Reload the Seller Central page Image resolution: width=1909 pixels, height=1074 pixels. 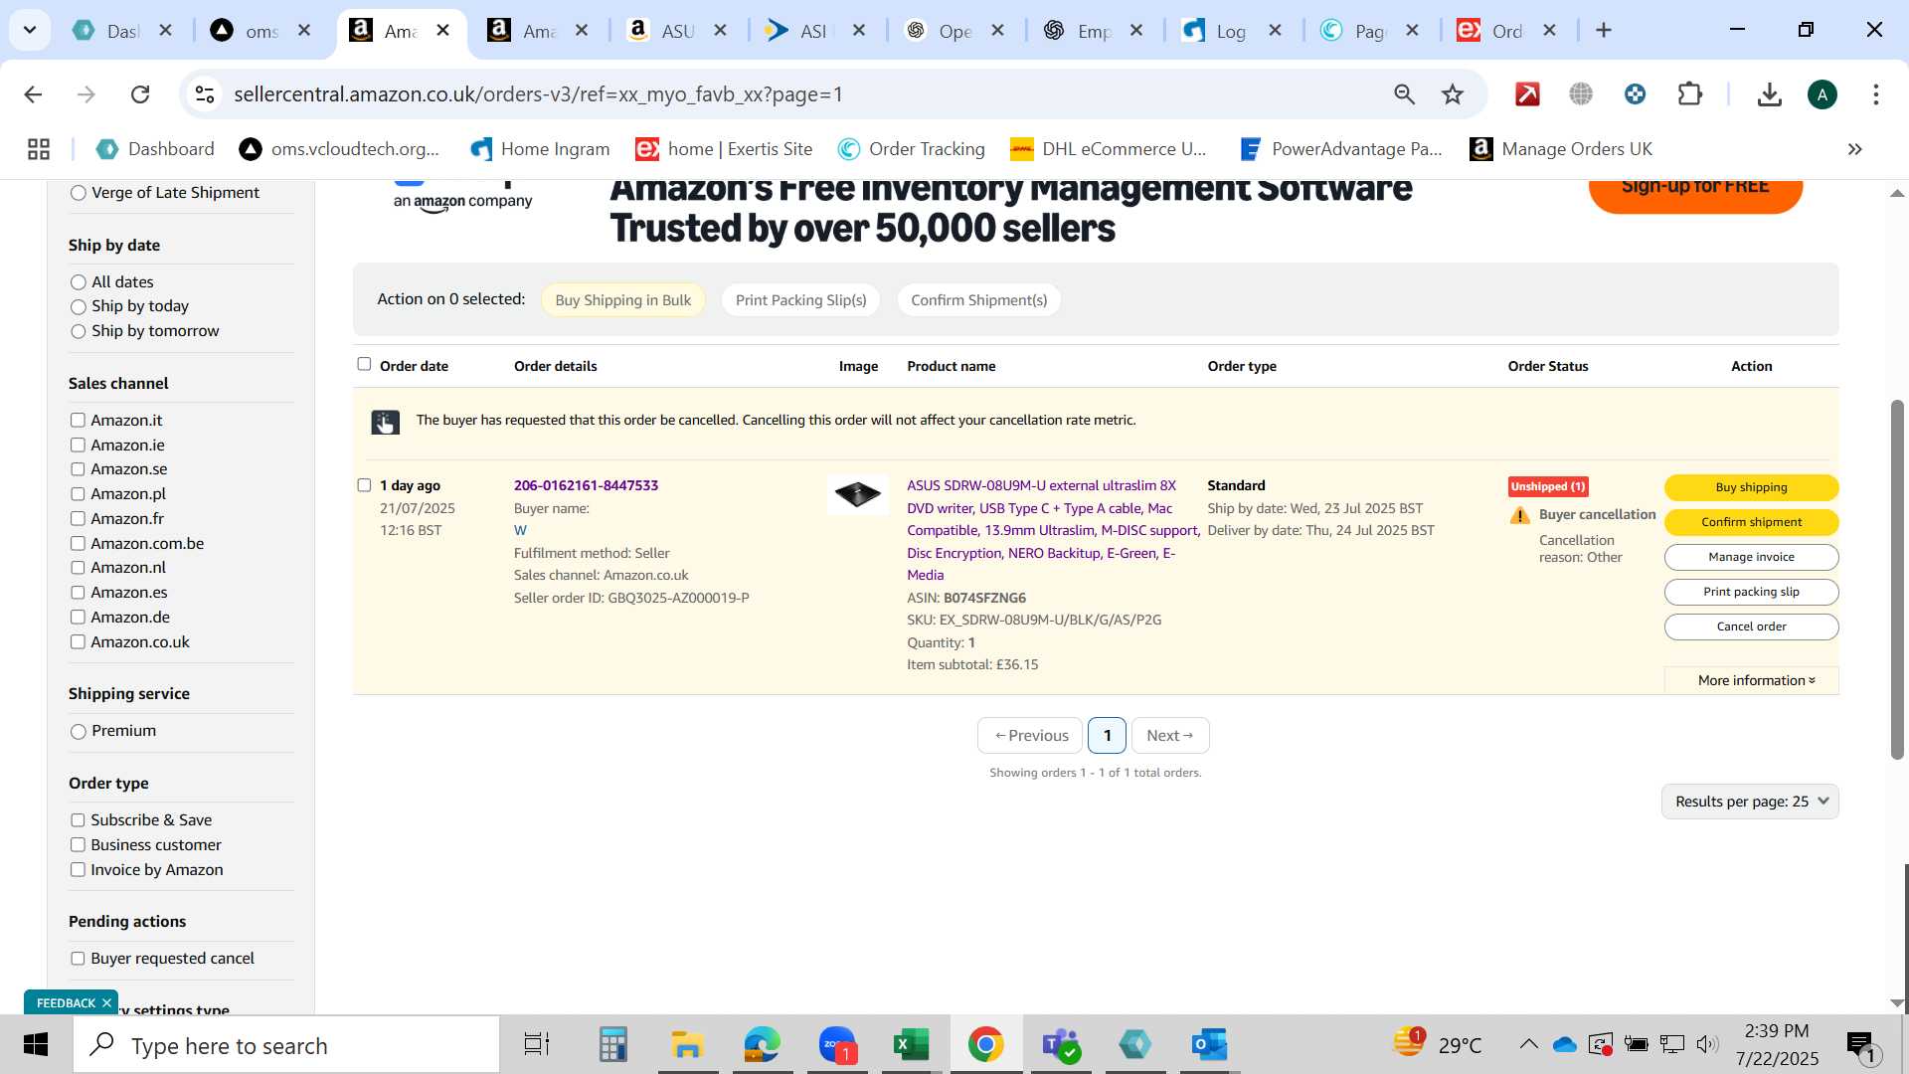(140, 94)
